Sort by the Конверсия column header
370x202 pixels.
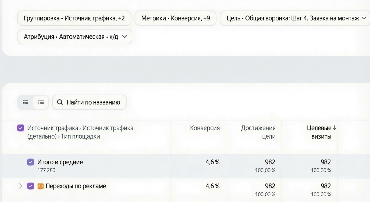point(205,128)
